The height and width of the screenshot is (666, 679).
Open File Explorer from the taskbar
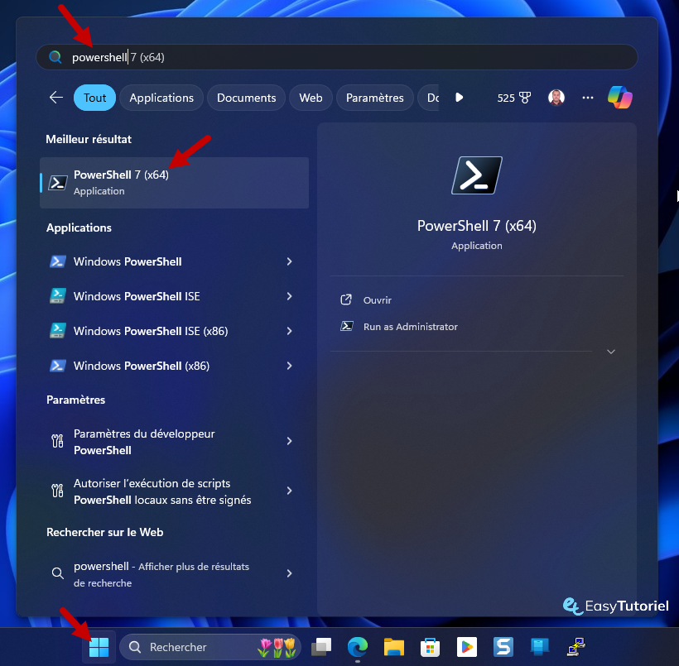click(x=394, y=647)
